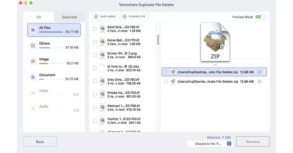Viewport: 293px width, 153px height.
Task: Click the Others category grid icon
Action: click(x=33, y=46)
